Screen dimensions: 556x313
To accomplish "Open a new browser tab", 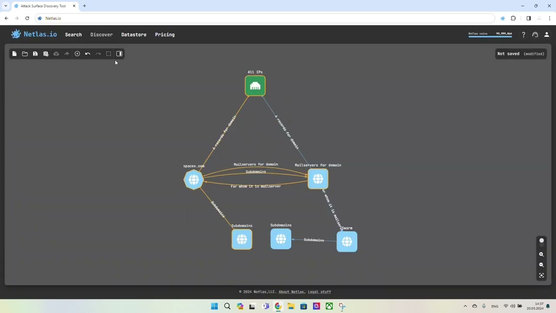I will pyautogui.click(x=84, y=6).
